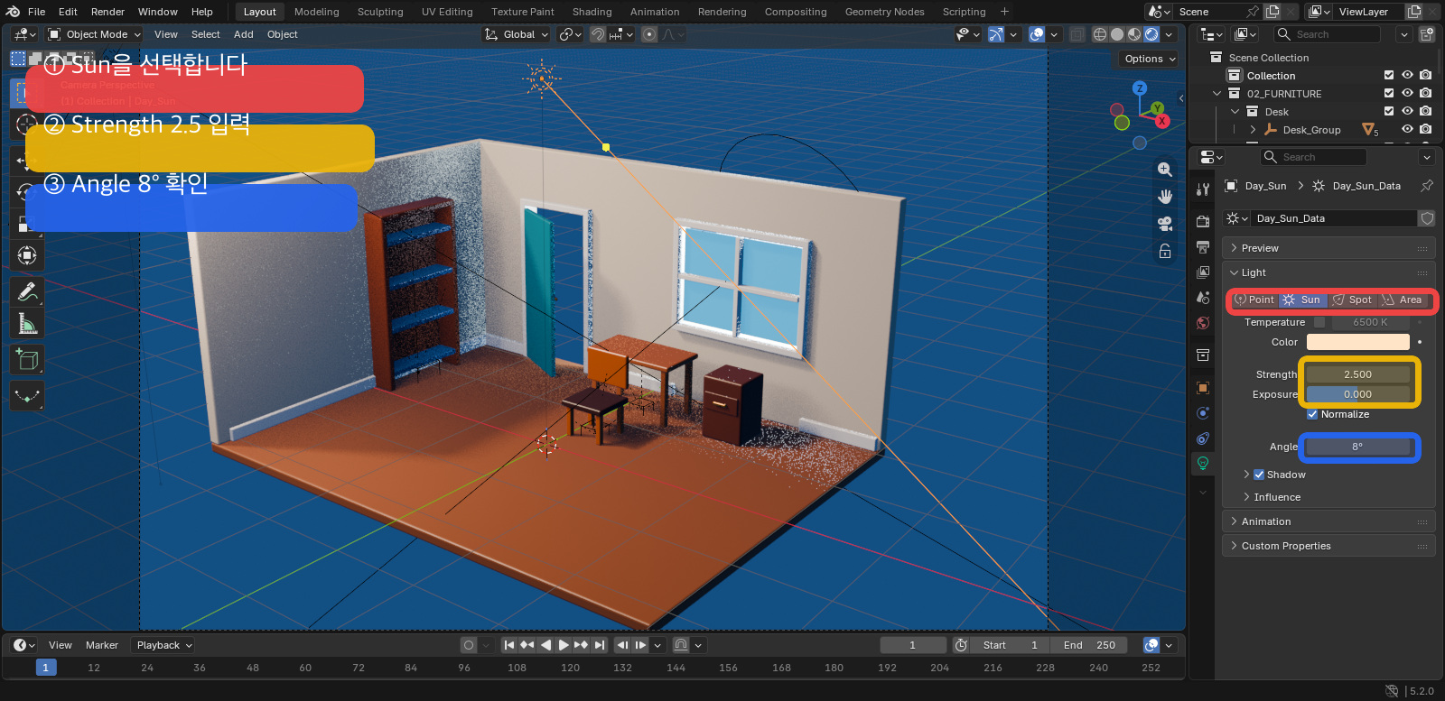Toggle the pin icon in properties header
This screenshot has height=701, width=1445.
pos(1427,186)
